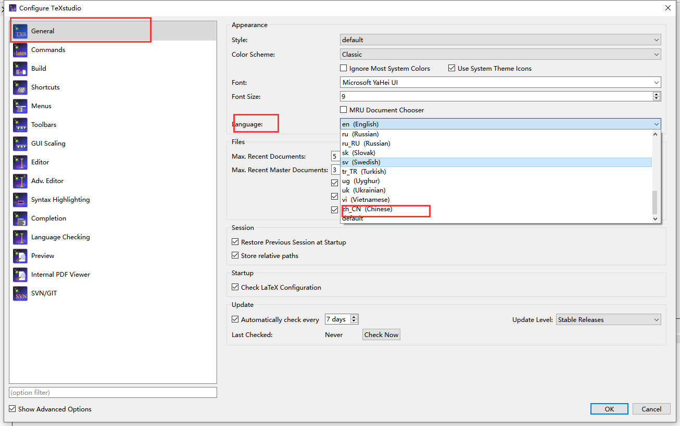Click the Max. Recent Master Documents field
This screenshot has height=426, width=680.
click(336, 170)
